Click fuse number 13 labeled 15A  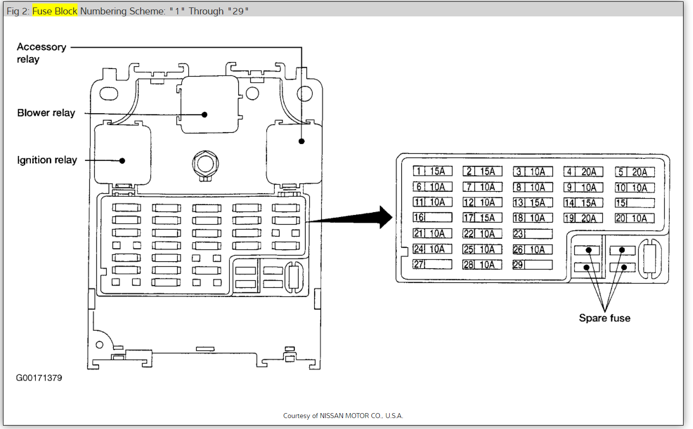coord(532,203)
